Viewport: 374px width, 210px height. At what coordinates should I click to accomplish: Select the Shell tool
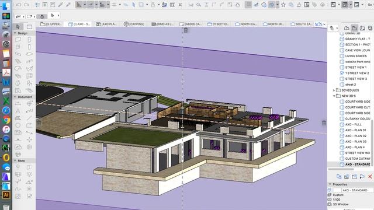pyautogui.click(x=29, y=69)
